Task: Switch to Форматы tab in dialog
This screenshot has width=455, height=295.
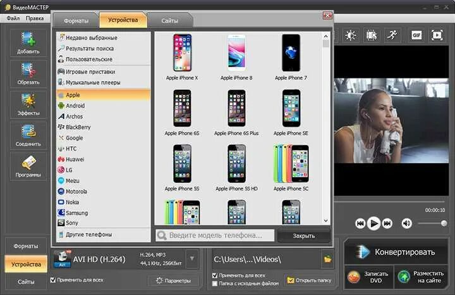Action: point(76,21)
